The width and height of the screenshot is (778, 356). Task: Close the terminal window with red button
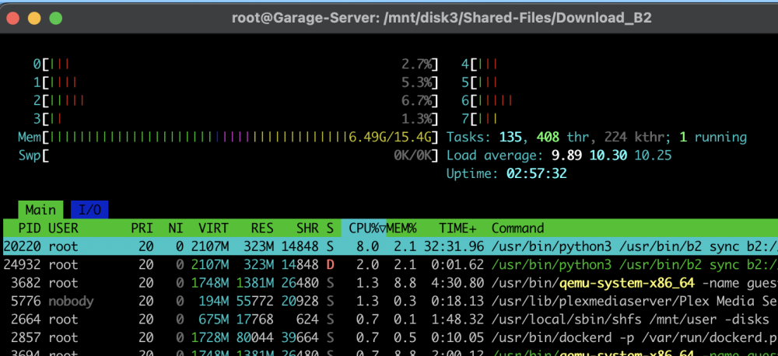(13, 19)
